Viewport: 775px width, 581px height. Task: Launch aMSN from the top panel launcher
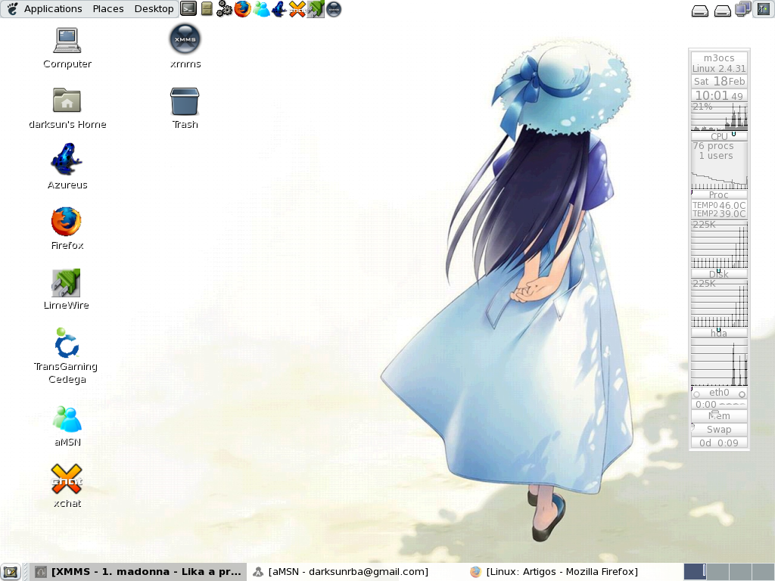click(x=261, y=9)
